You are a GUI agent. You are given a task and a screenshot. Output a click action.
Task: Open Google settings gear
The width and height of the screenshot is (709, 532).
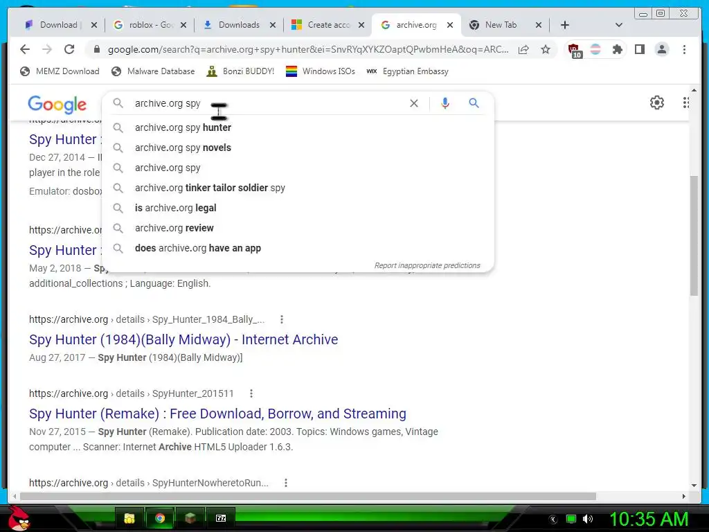coord(657,103)
